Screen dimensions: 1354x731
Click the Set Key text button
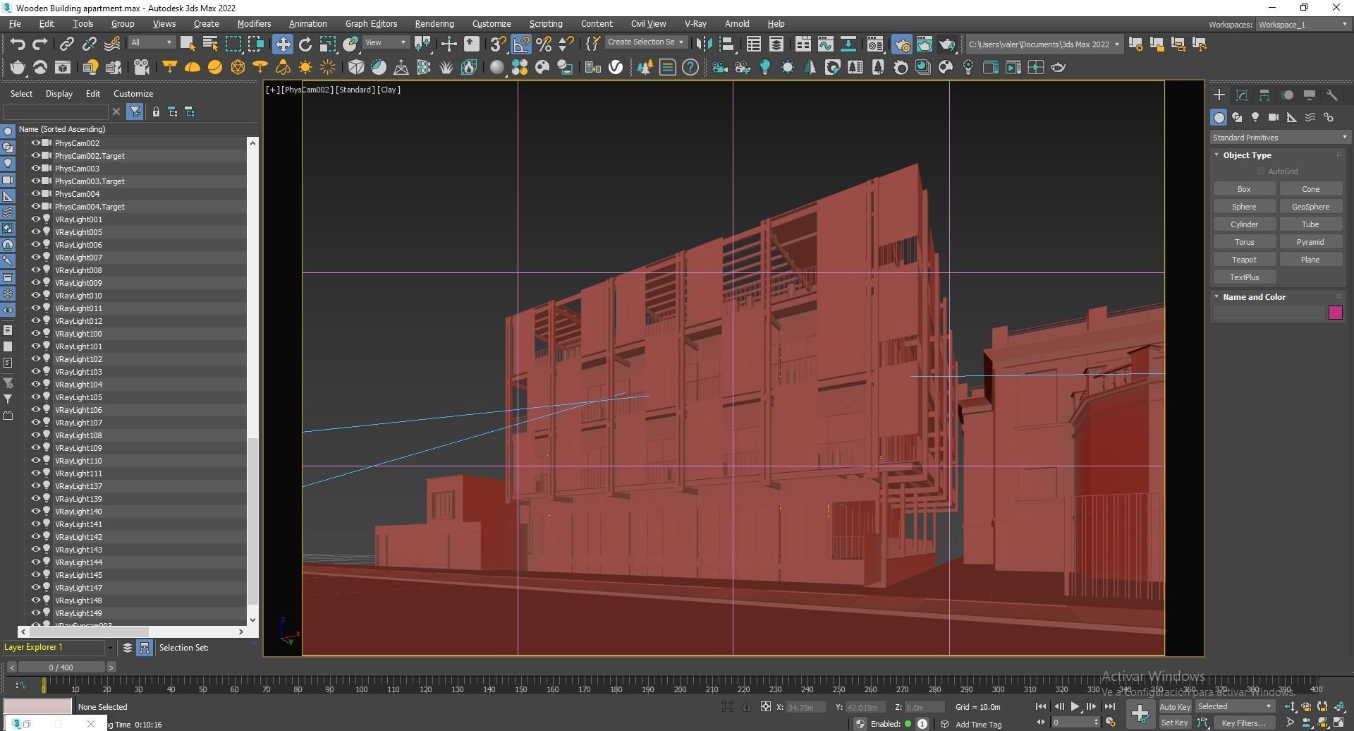pyautogui.click(x=1174, y=723)
